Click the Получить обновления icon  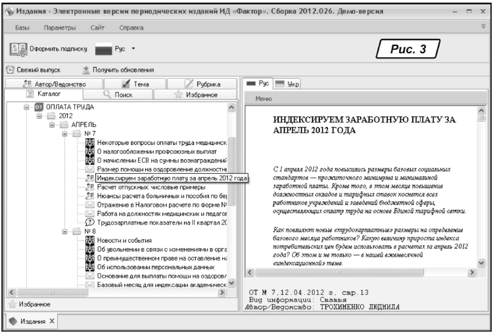coord(85,70)
